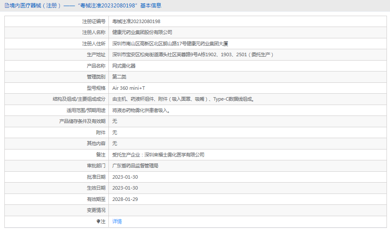Select effective date 2023-01-30 in 生效日期 row
This screenshot has height=231, width=390.
(125, 188)
